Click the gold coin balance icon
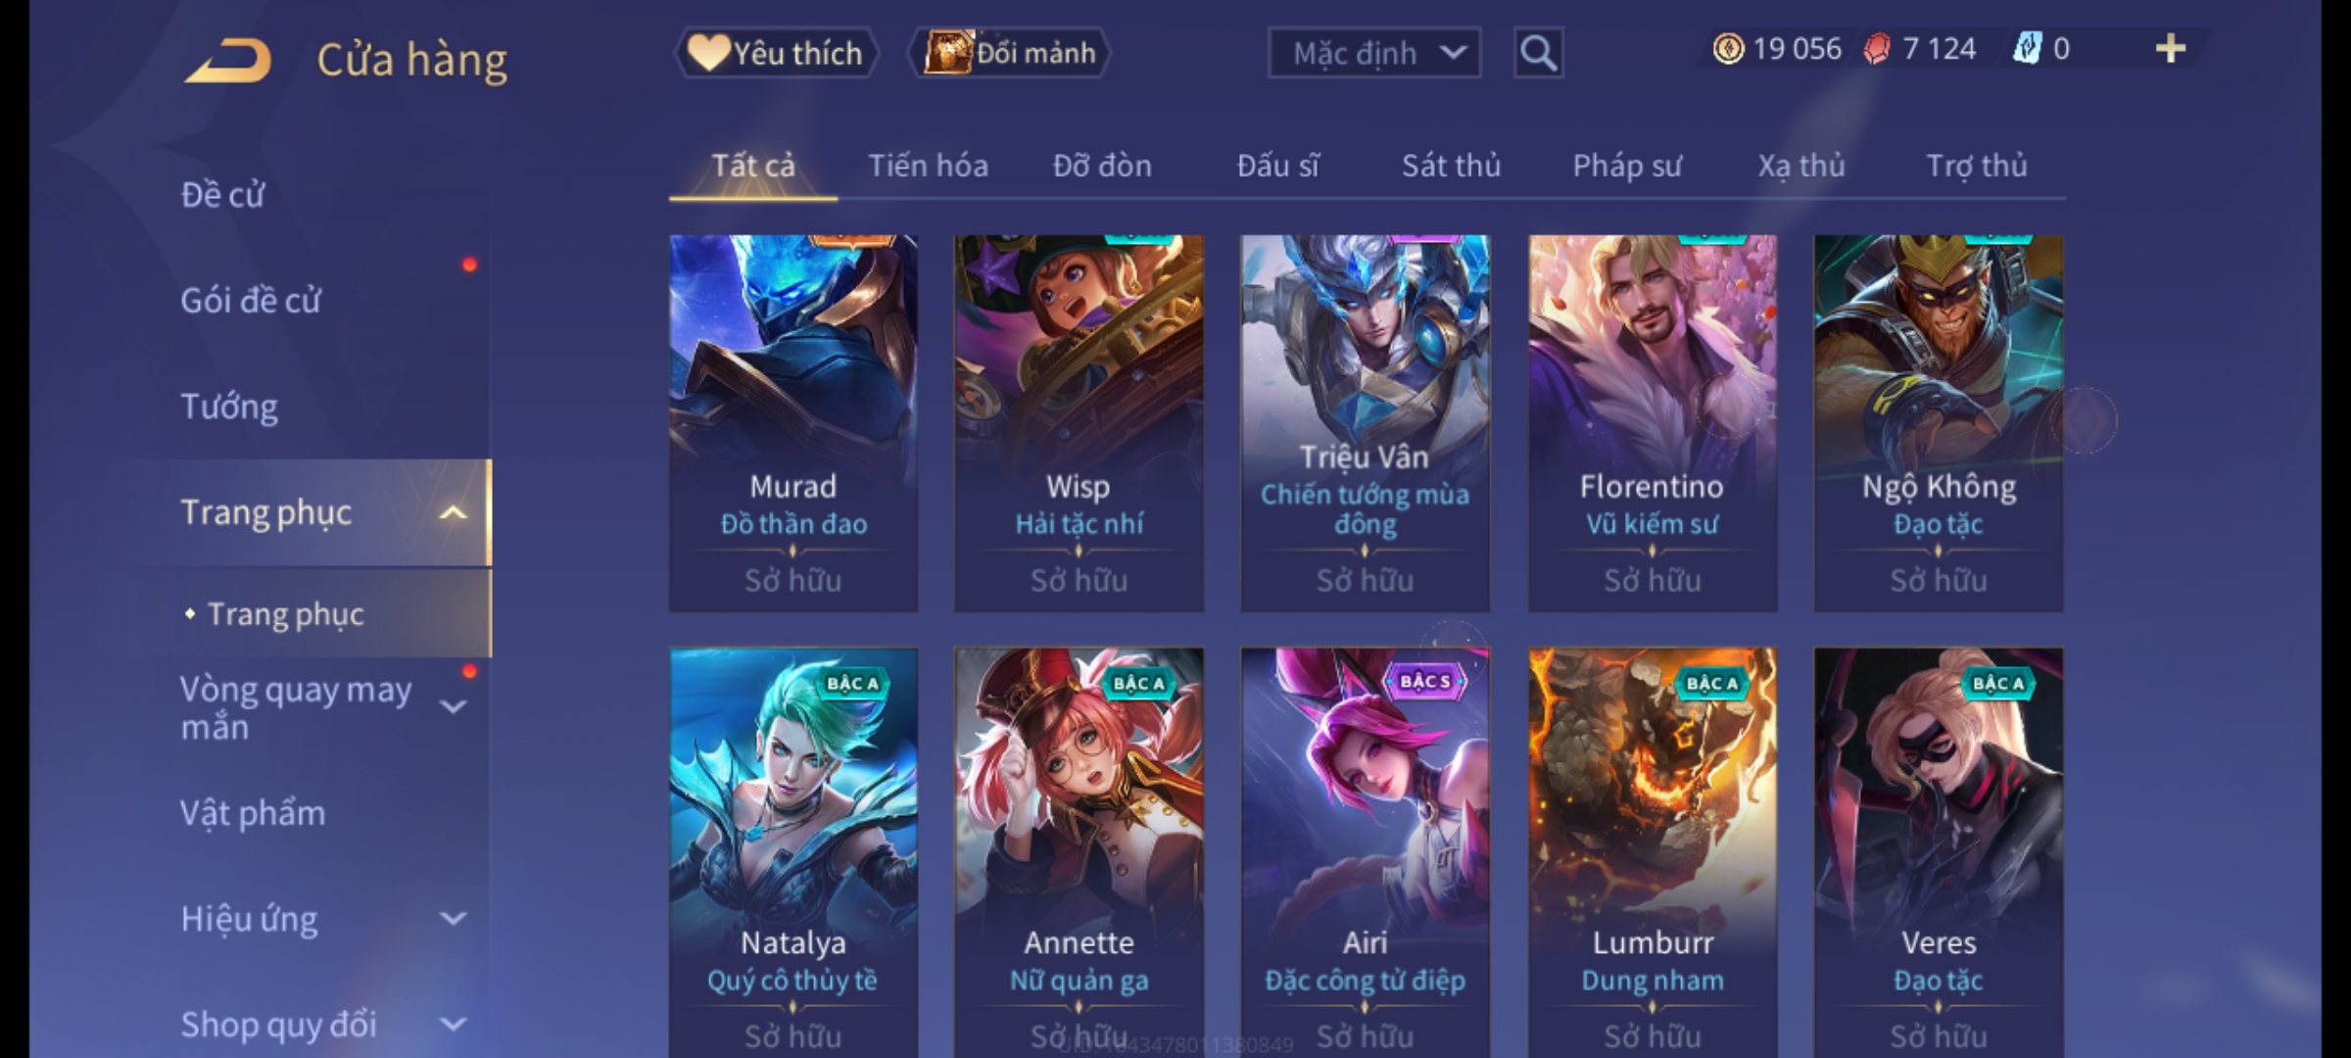Viewport: 2351px width, 1058px height. pyautogui.click(x=1728, y=49)
